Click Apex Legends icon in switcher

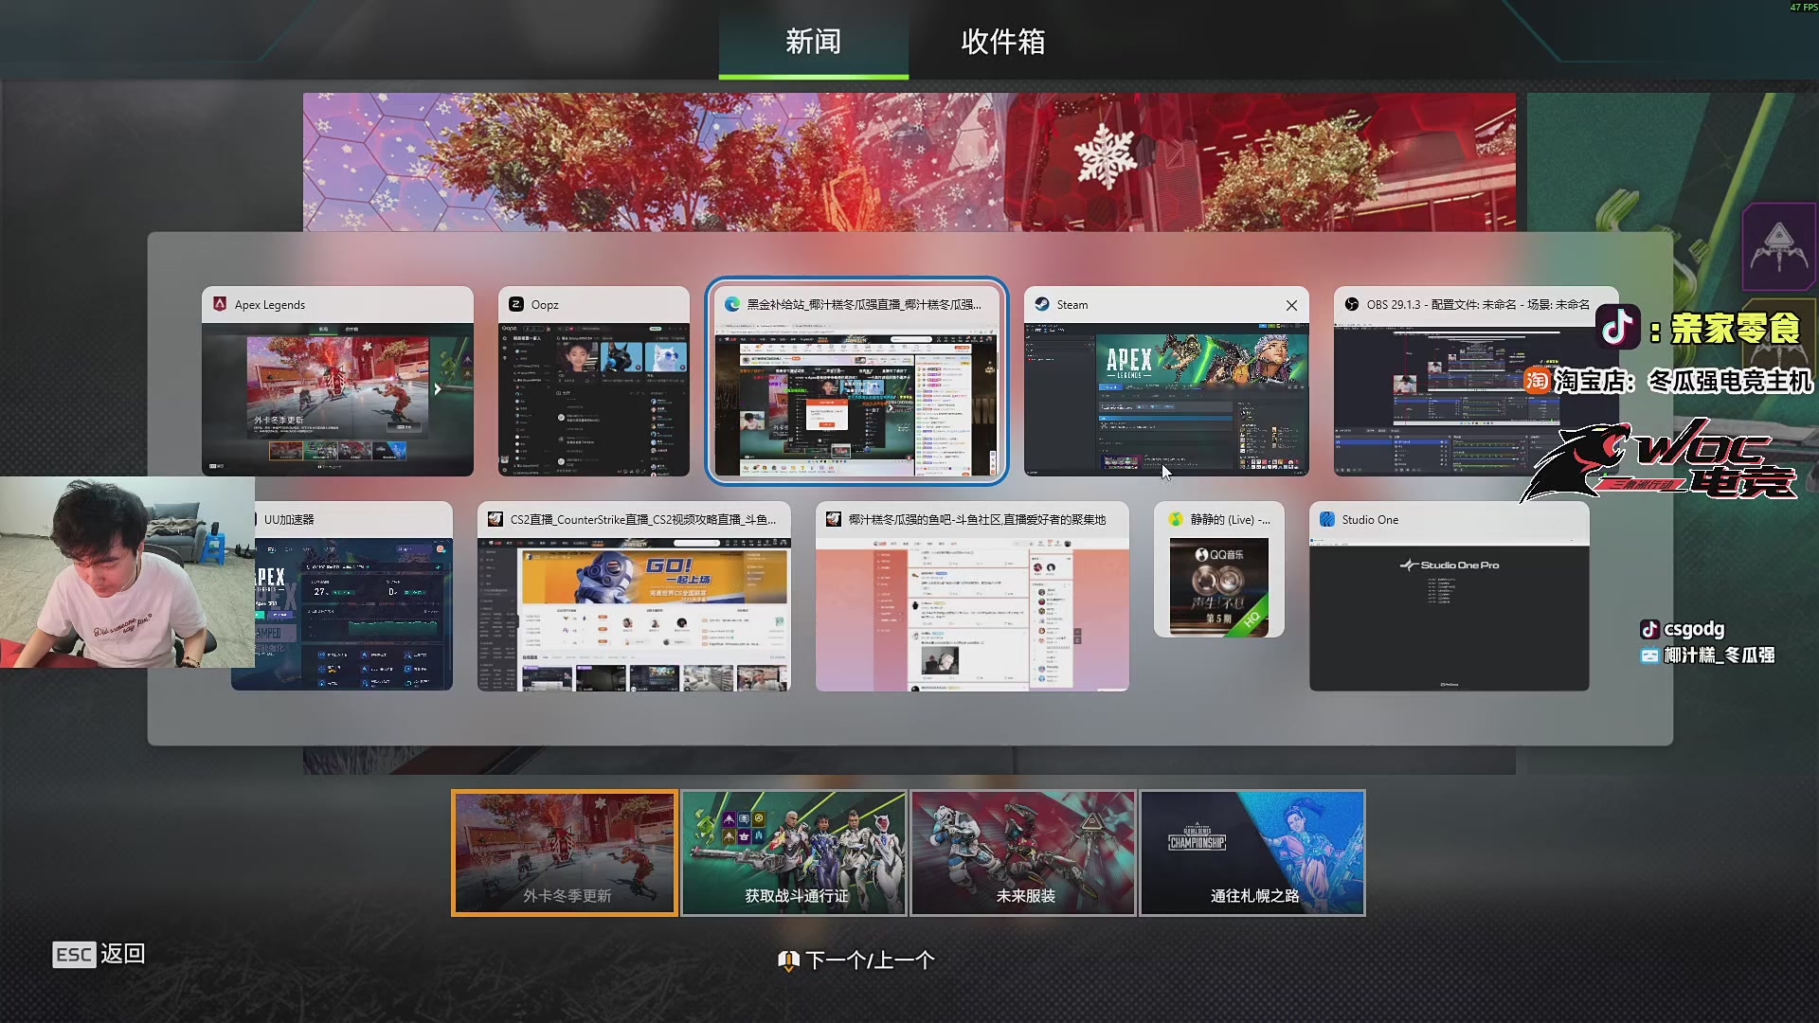point(220,304)
